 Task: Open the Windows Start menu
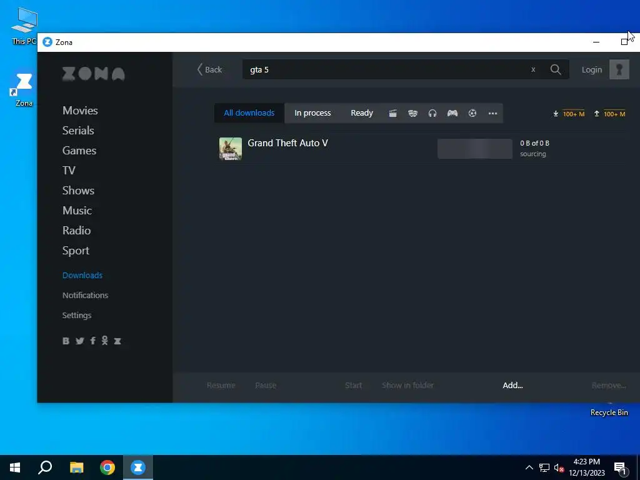pyautogui.click(x=15, y=467)
